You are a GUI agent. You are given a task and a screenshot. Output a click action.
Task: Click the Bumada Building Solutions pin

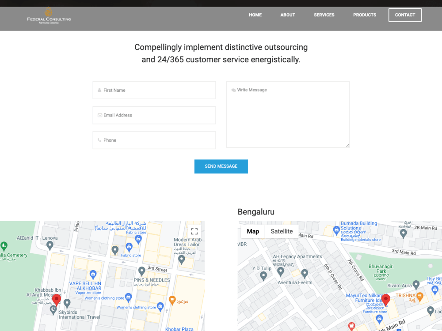point(336,230)
